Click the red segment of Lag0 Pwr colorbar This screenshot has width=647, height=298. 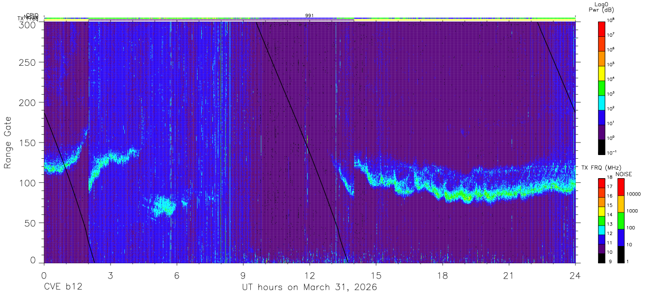pos(602,29)
